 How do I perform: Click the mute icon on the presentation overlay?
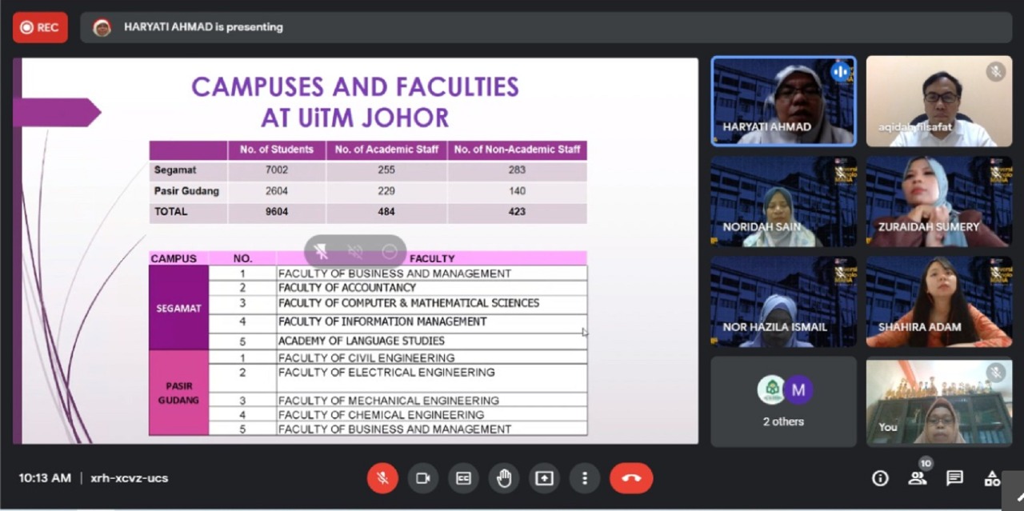pos(356,252)
